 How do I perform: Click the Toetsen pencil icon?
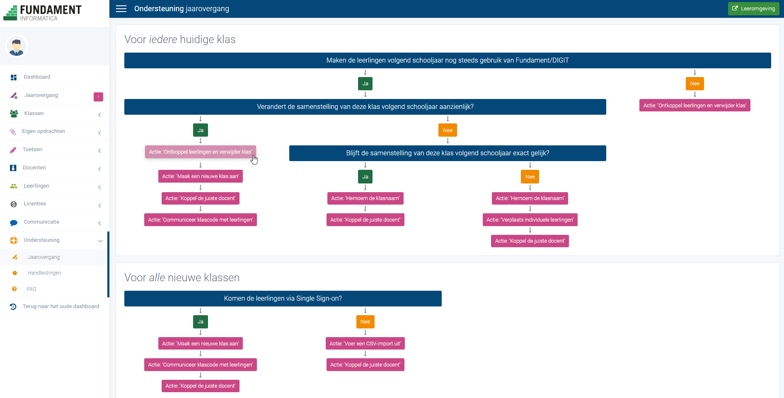(13, 150)
